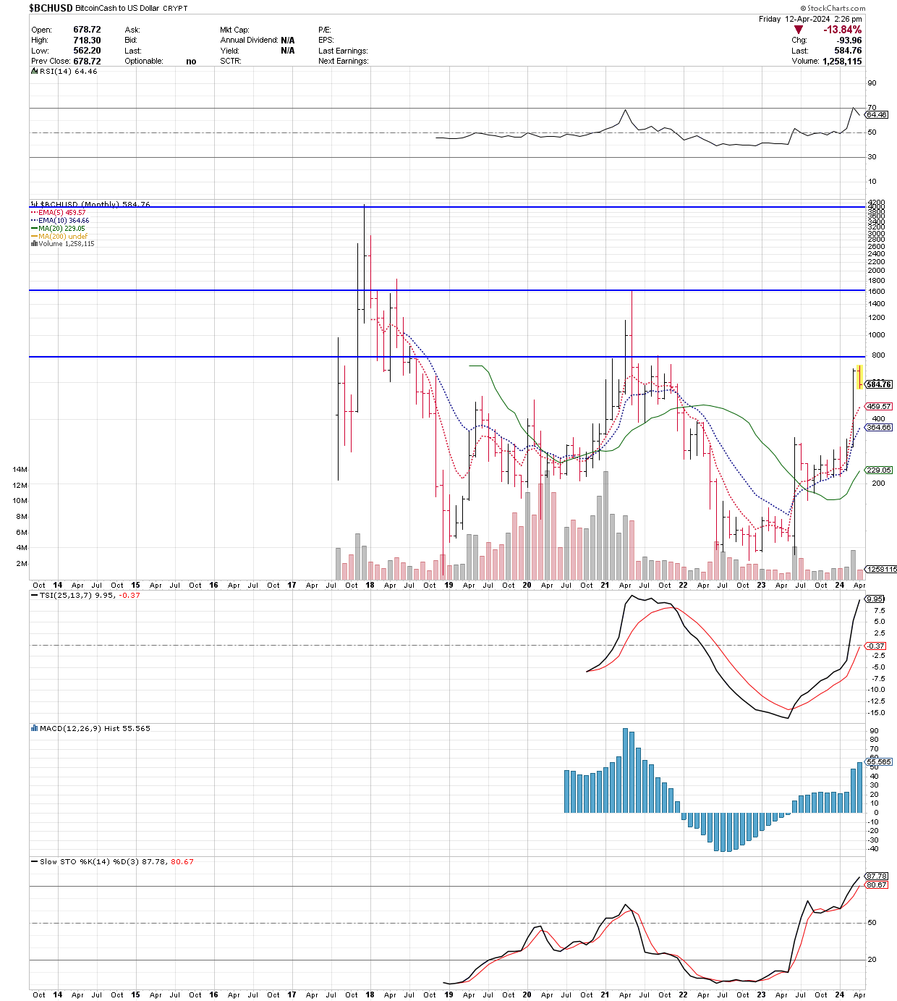Click the MA(200) undef legend entry
This screenshot has height=1001, width=897.
[59, 236]
